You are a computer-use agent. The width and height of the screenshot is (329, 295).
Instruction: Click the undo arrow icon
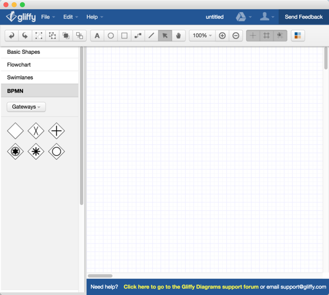click(12, 36)
